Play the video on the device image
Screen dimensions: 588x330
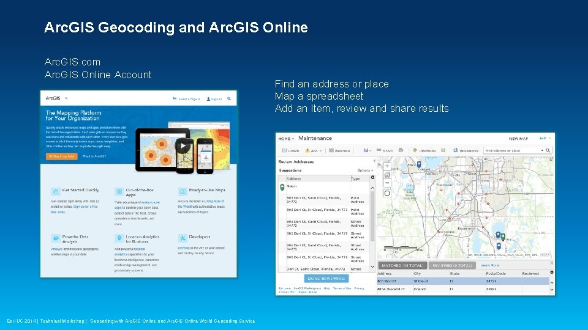[183, 146]
